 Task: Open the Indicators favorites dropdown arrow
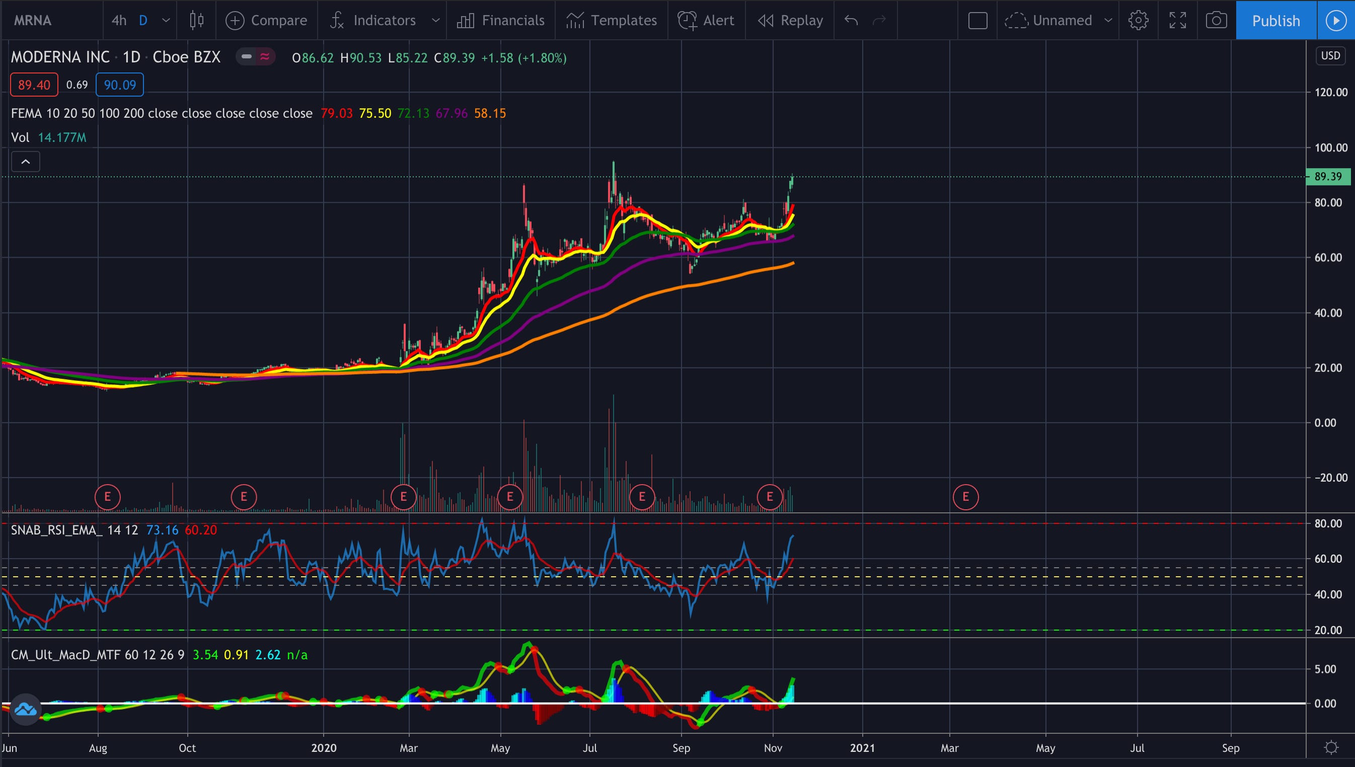435,21
